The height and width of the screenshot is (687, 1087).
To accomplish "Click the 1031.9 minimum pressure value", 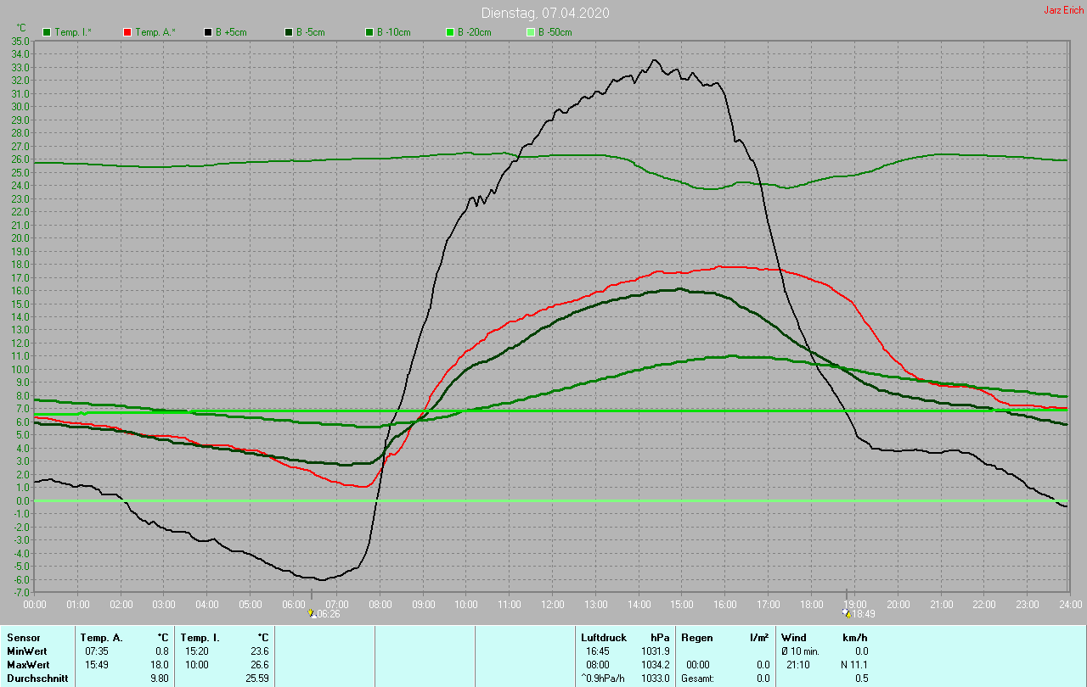I will [655, 651].
